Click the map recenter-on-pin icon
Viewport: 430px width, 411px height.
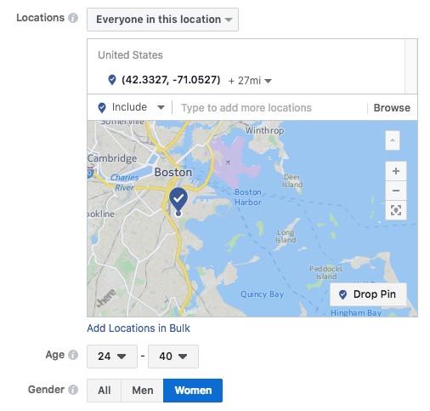[396, 210]
